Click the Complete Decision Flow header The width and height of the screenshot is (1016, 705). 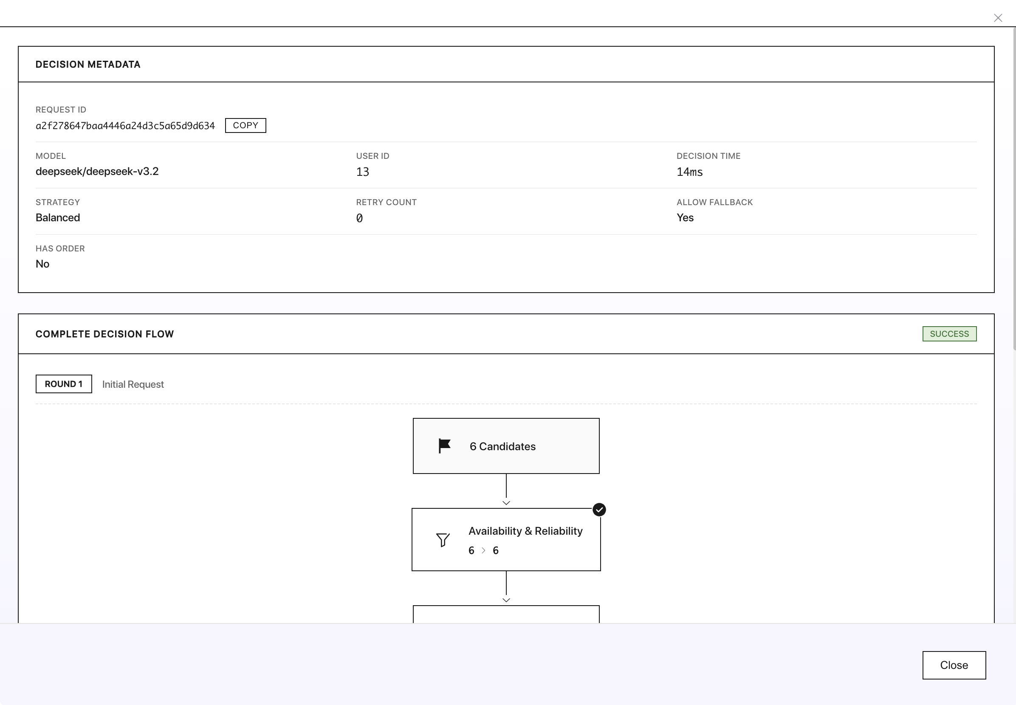104,334
